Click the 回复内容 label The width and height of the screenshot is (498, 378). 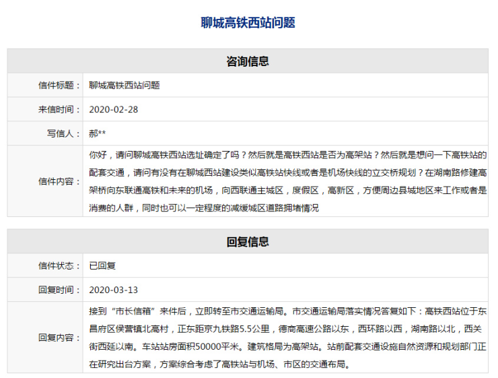click(59, 338)
